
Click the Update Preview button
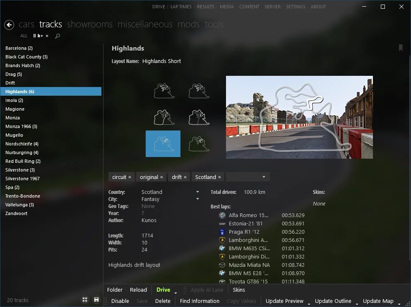284,301
